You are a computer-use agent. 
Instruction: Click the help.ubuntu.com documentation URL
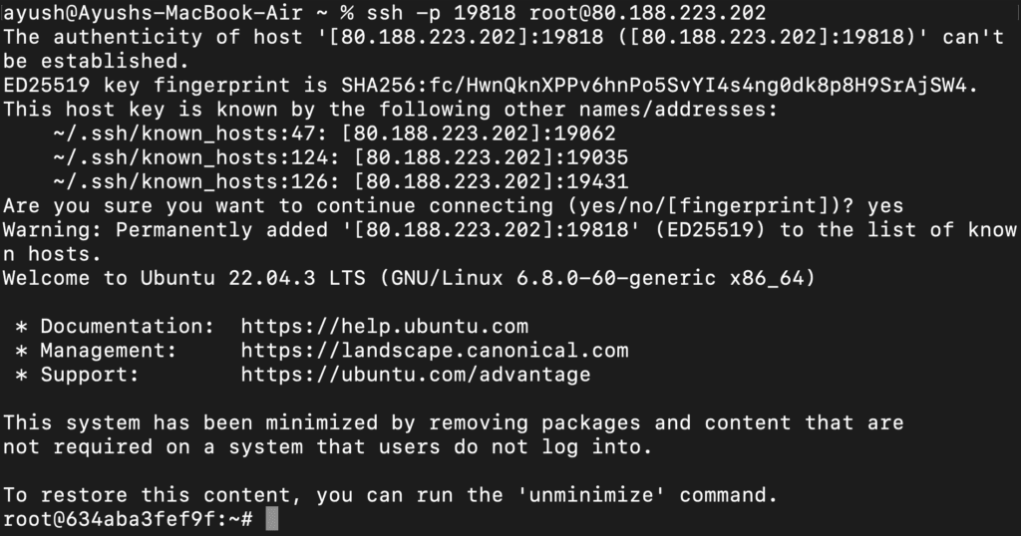[x=384, y=326]
